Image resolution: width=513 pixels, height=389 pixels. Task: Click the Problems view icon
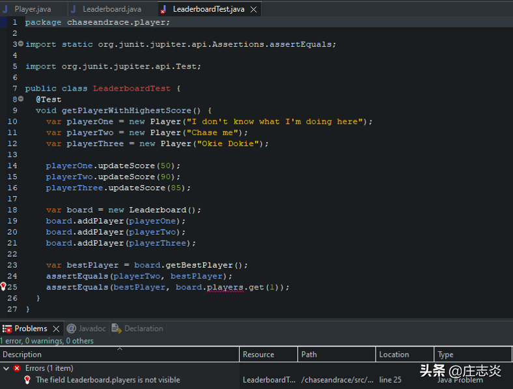[x=7, y=328]
